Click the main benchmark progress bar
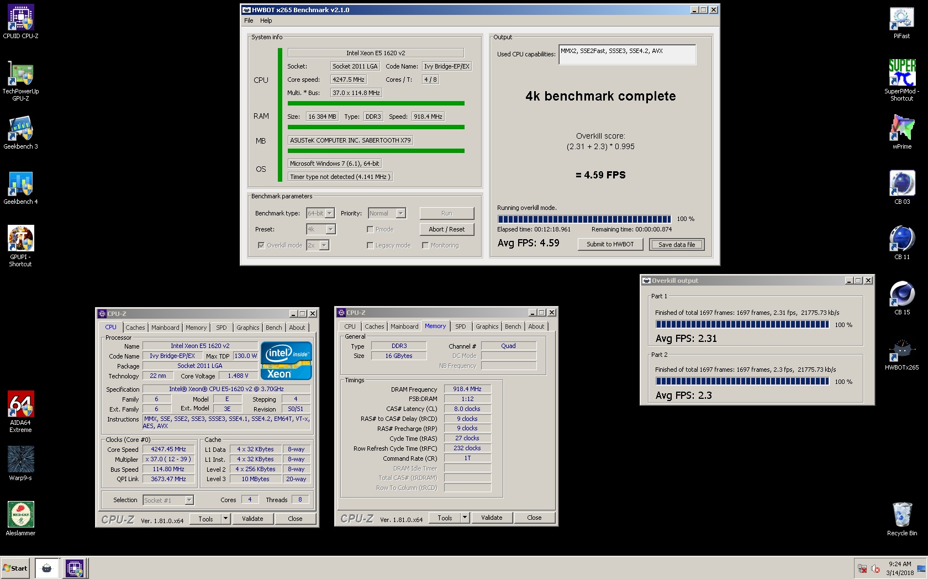The height and width of the screenshot is (580, 928). click(584, 219)
